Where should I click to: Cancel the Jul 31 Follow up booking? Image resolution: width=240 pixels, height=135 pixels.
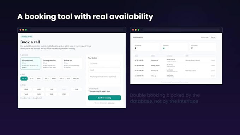213,76
